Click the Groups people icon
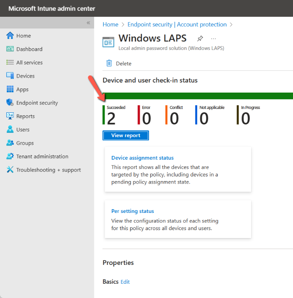Viewport: 293px width, 298px height. [10, 143]
